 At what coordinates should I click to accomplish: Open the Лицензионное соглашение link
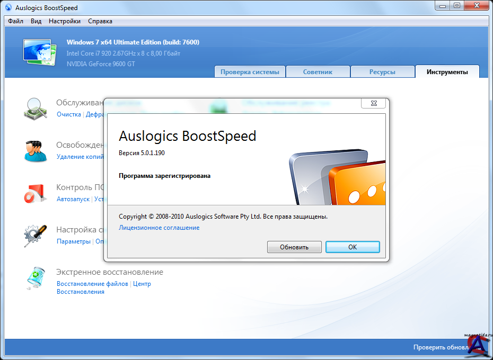[159, 228]
